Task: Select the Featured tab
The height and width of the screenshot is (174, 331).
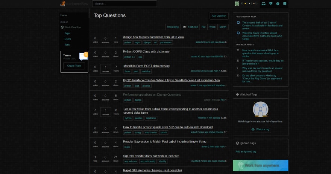Action: [x=190, y=27]
